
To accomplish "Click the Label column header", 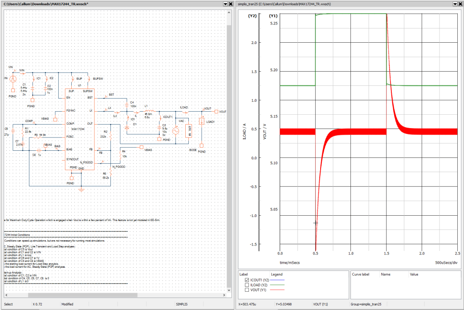I will click(x=244, y=274).
